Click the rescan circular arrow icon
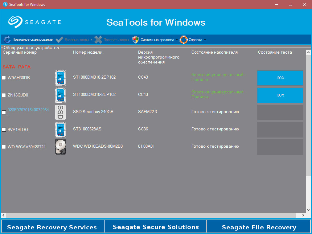 7,39
